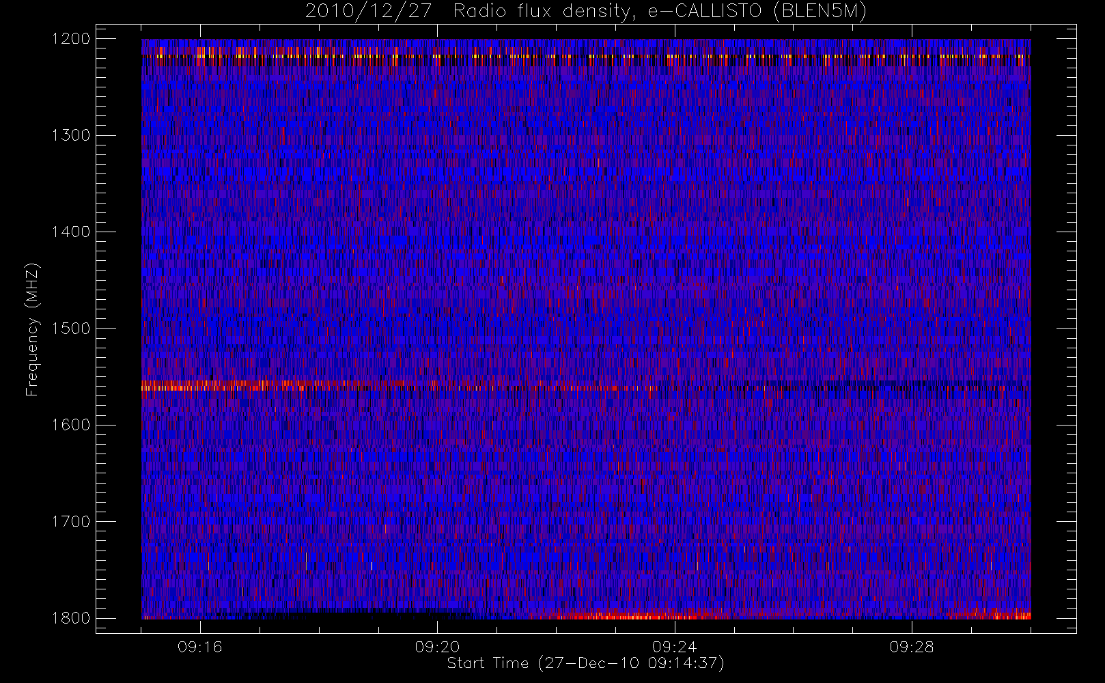
Task: Click the 'Start Time (27-Dec-10 09:14:37)' x-axis label
Action: pyautogui.click(x=585, y=663)
